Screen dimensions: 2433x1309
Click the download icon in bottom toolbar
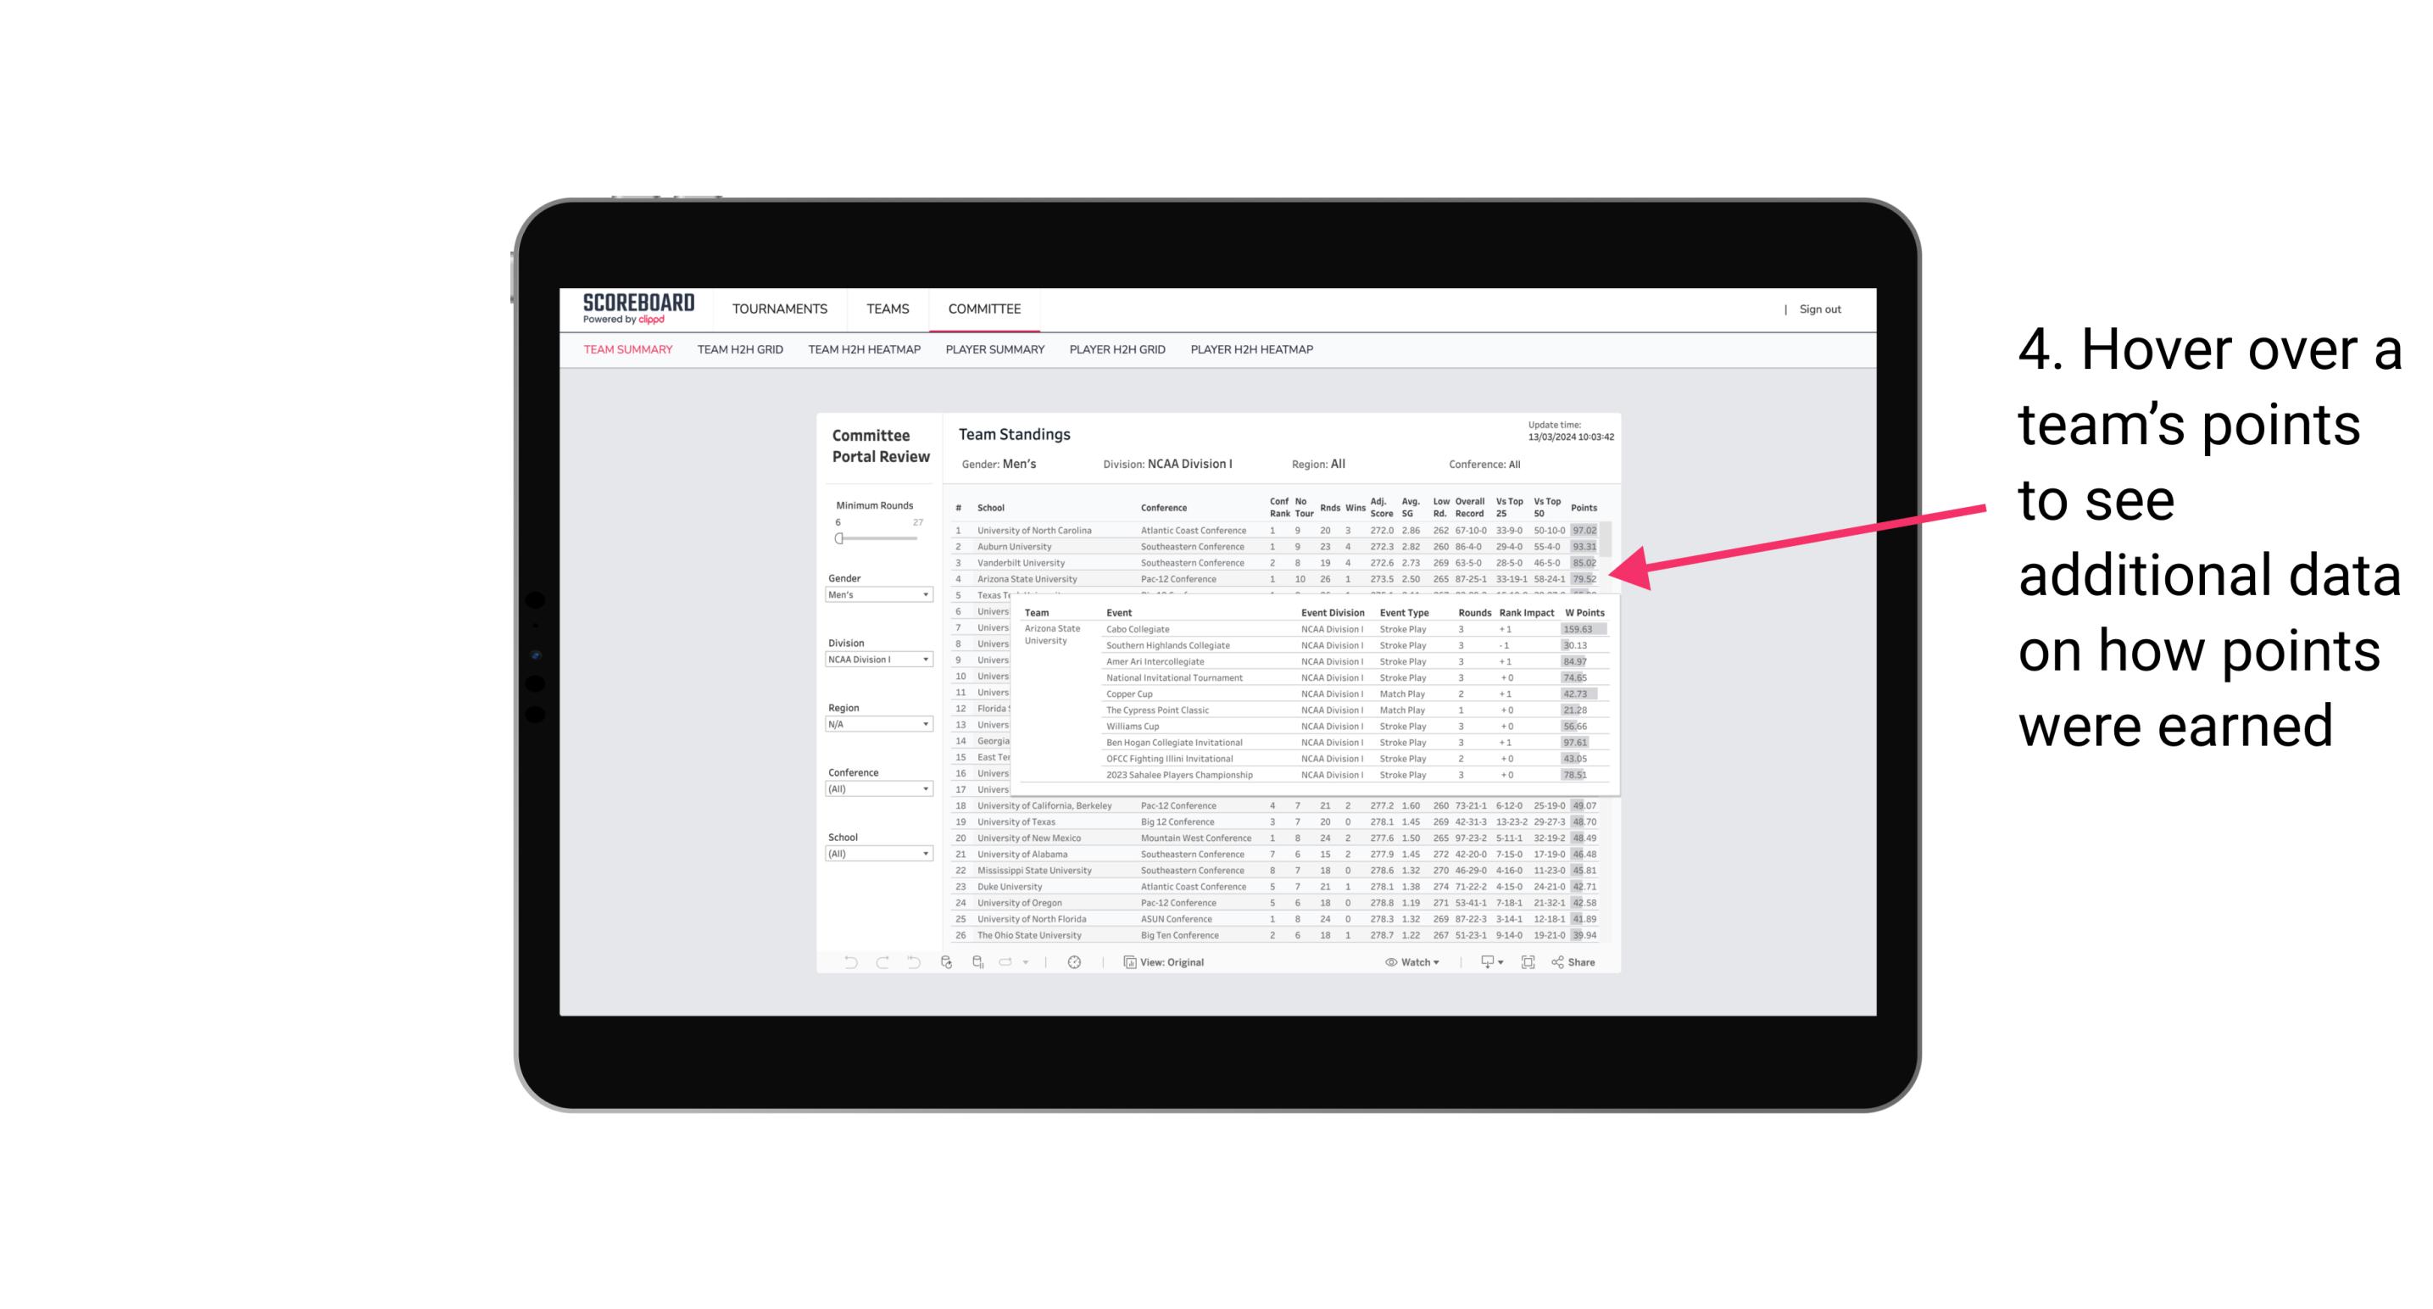[1484, 962]
